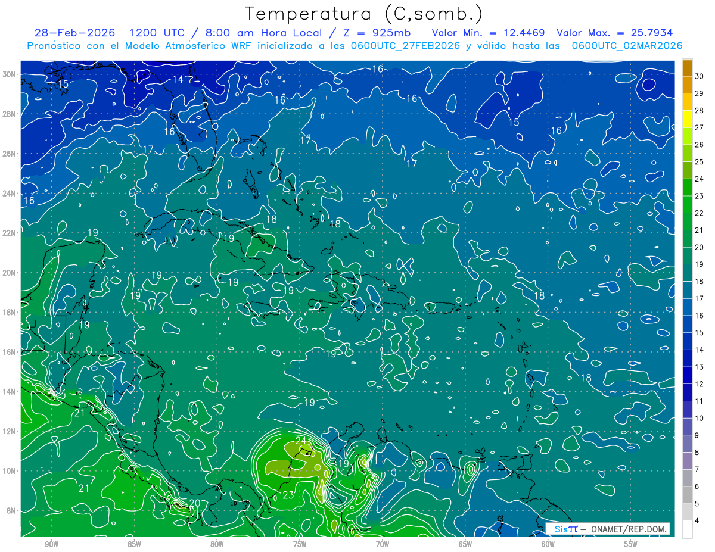Click the 'Valor Min. = 12.4469' readout
The image size is (715, 552).
click(x=487, y=33)
